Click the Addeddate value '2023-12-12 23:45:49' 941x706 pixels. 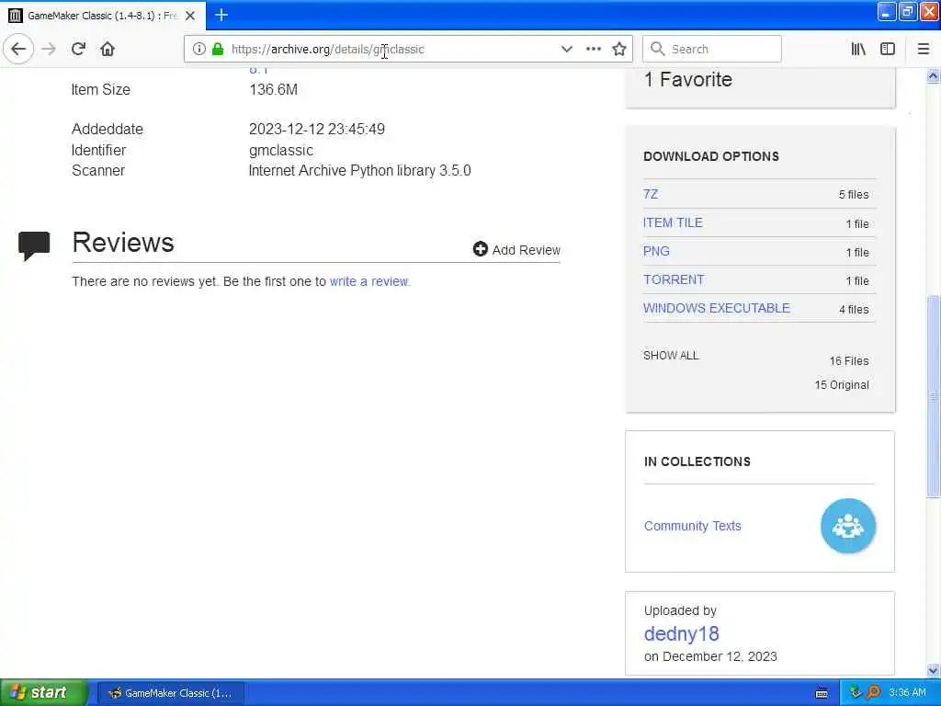[x=317, y=129]
